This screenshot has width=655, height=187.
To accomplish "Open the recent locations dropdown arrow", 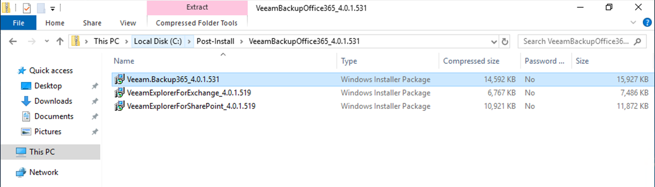I will coord(47,41).
